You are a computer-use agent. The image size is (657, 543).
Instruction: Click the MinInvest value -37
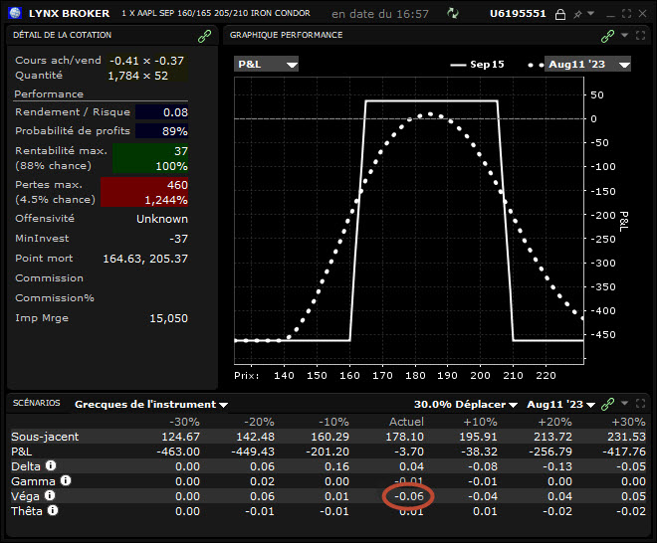178,239
